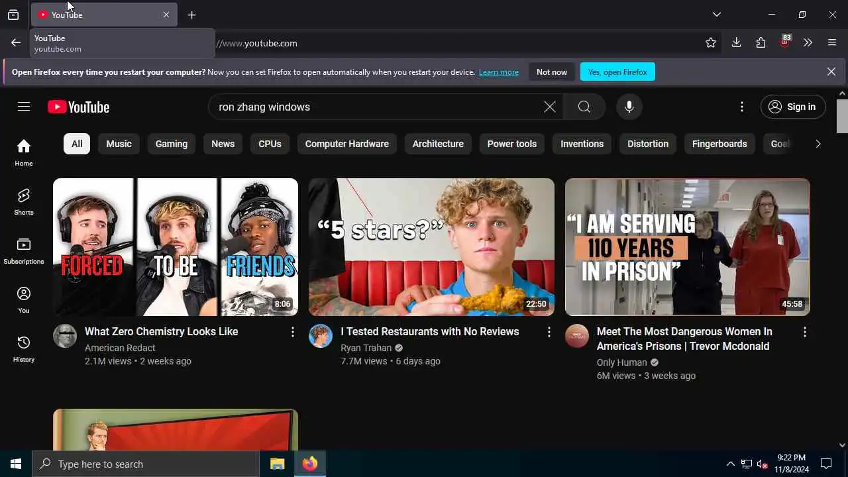The height and width of the screenshot is (477, 848).
Task: Open Subscriptions in sidebar
Action: (24, 250)
